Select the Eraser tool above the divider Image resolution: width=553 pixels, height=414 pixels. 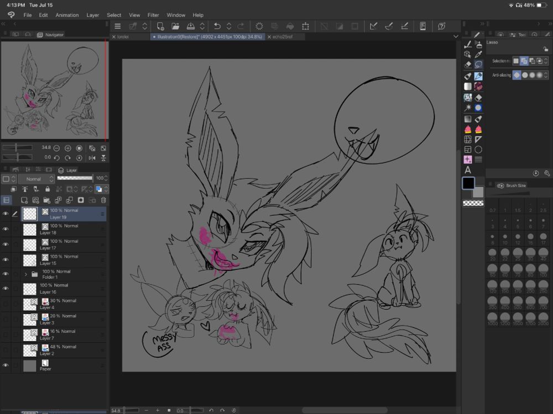(x=468, y=65)
